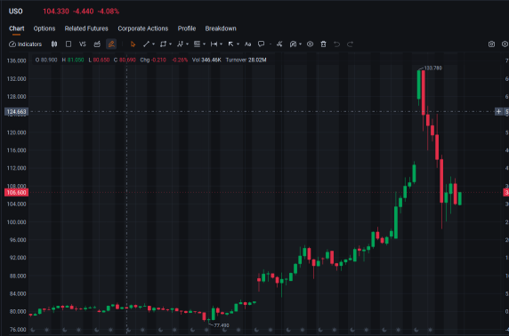The height and width of the screenshot is (336, 509).
Task: Open the Indicators panel
Action: coord(25,44)
